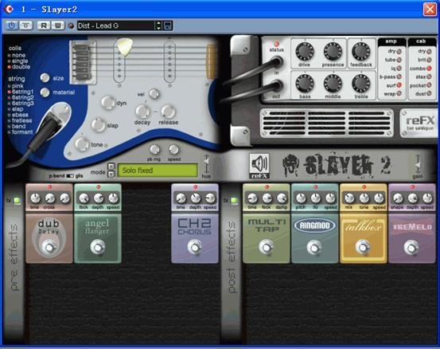Click the reFX speaker logo icon

click(259, 166)
